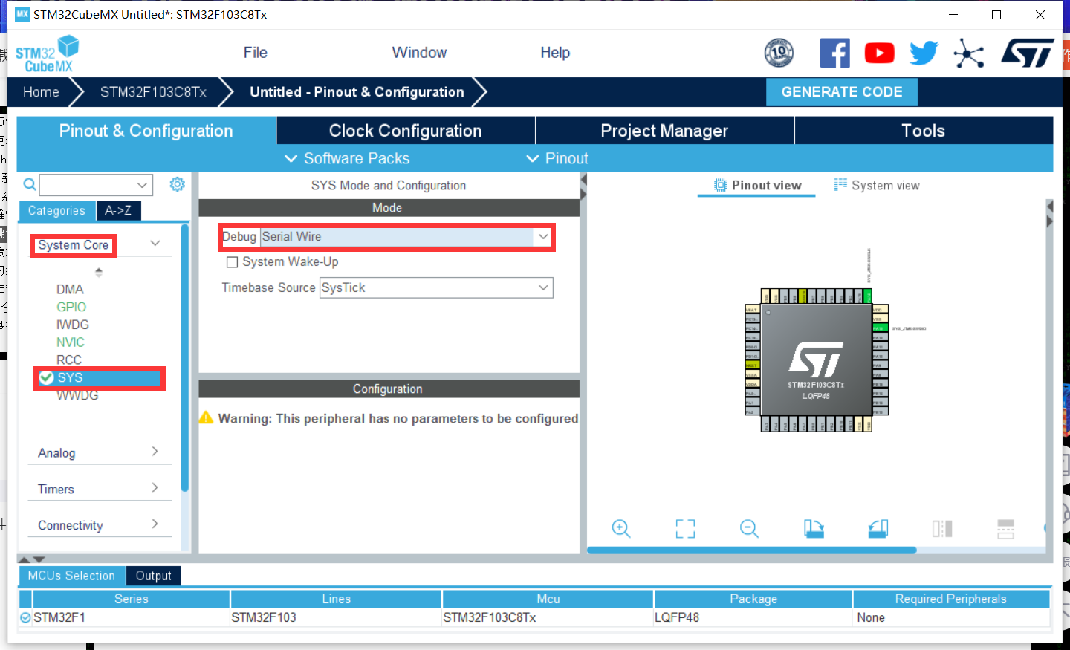The height and width of the screenshot is (650, 1070).
Task: Select the Pinout & Configuration tab
Action: 146,131
